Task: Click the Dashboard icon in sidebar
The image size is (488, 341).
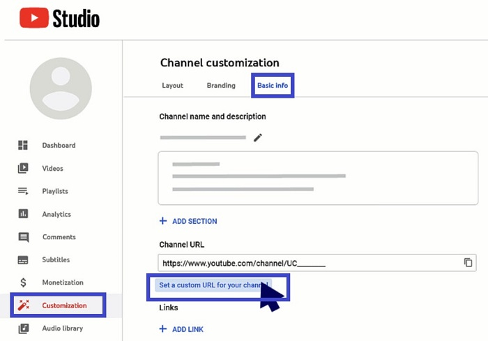Action: tap(23, 145)
